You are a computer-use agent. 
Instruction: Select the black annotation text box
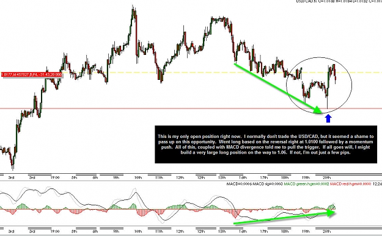click(266, 145)
